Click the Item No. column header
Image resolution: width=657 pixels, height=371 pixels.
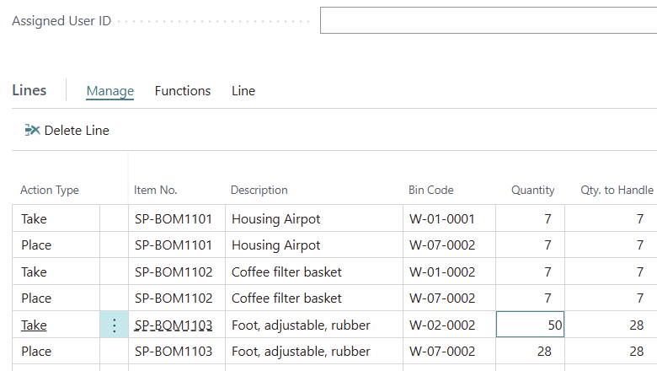[156, 191]
